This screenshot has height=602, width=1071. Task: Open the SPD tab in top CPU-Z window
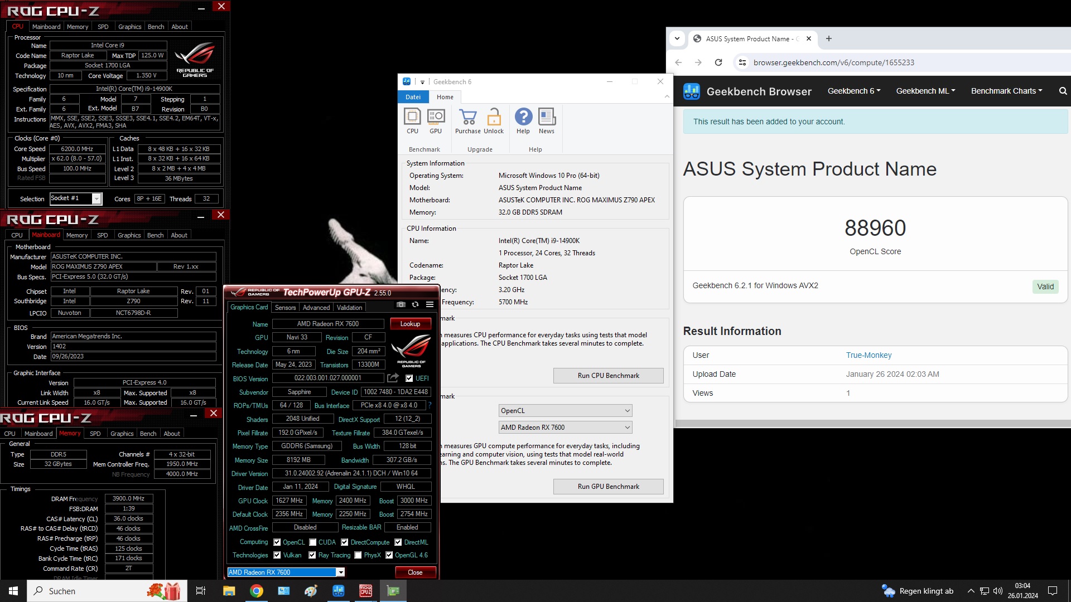point(103,27)
